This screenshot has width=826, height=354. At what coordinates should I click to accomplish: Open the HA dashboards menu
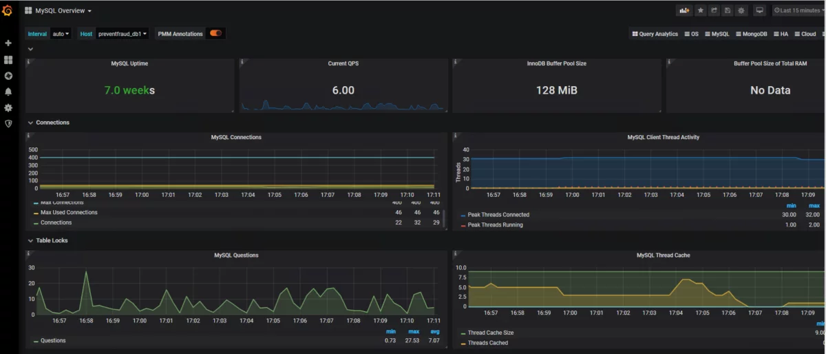[780, 34]
